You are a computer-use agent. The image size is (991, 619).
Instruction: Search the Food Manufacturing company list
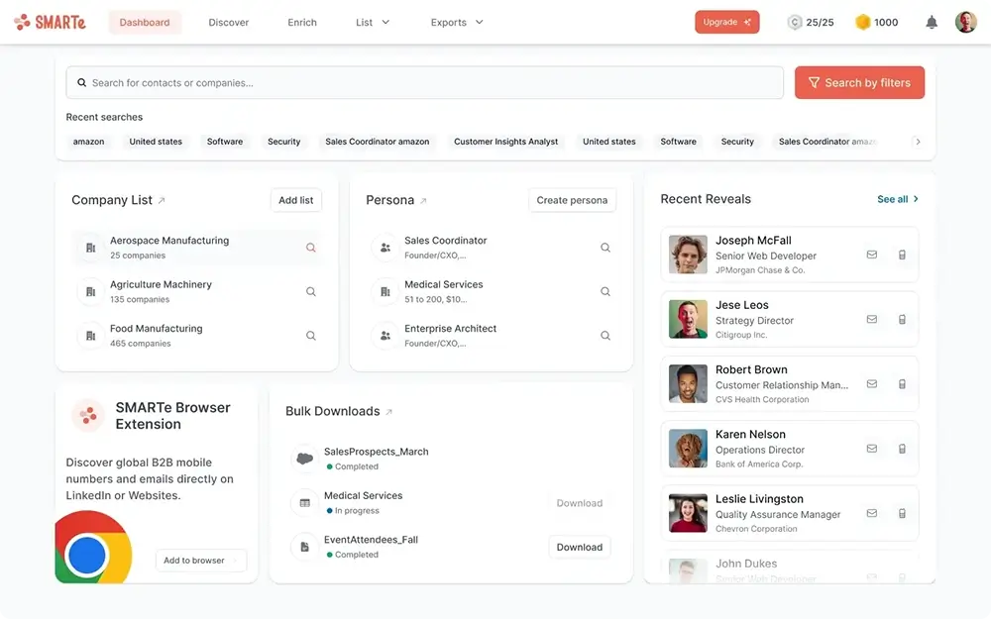(310, 336)
